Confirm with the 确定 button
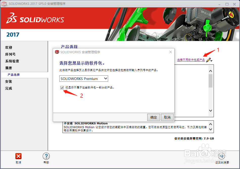 click(154, 117)
